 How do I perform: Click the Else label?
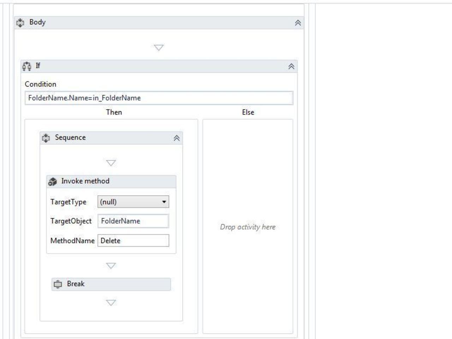click(x=248, y=112)
